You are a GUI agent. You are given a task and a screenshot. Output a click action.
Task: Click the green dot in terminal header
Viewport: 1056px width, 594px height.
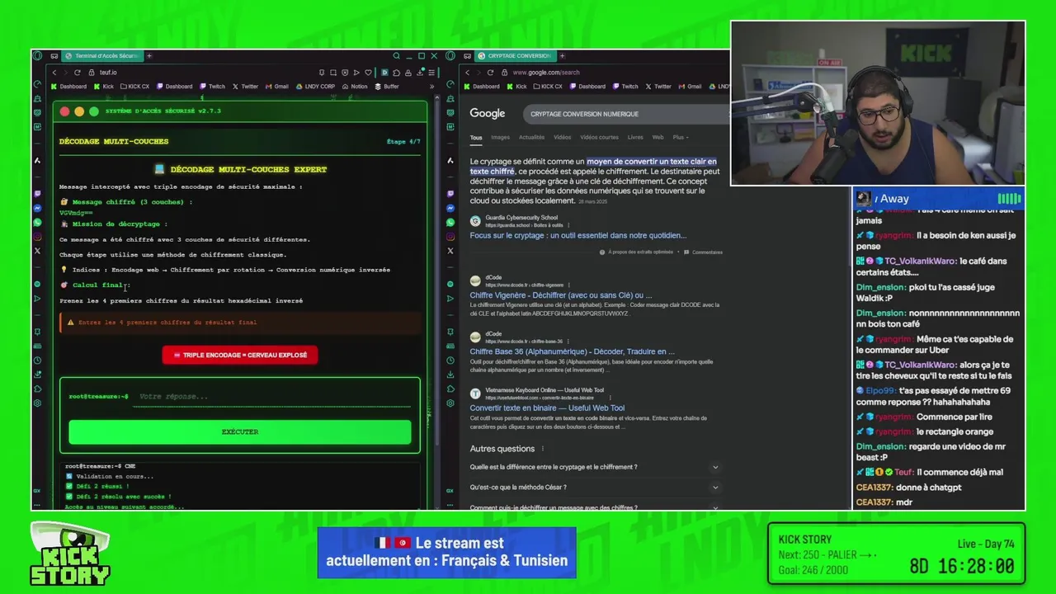pos(94,111)
